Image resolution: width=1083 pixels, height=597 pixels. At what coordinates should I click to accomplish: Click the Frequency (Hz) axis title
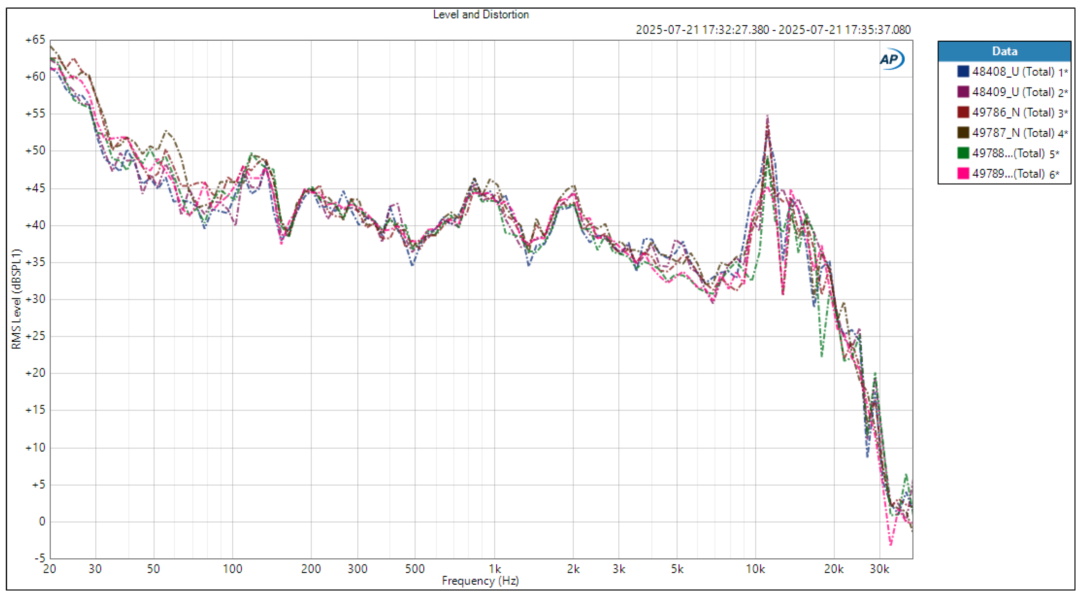click(x=480, y=581)
